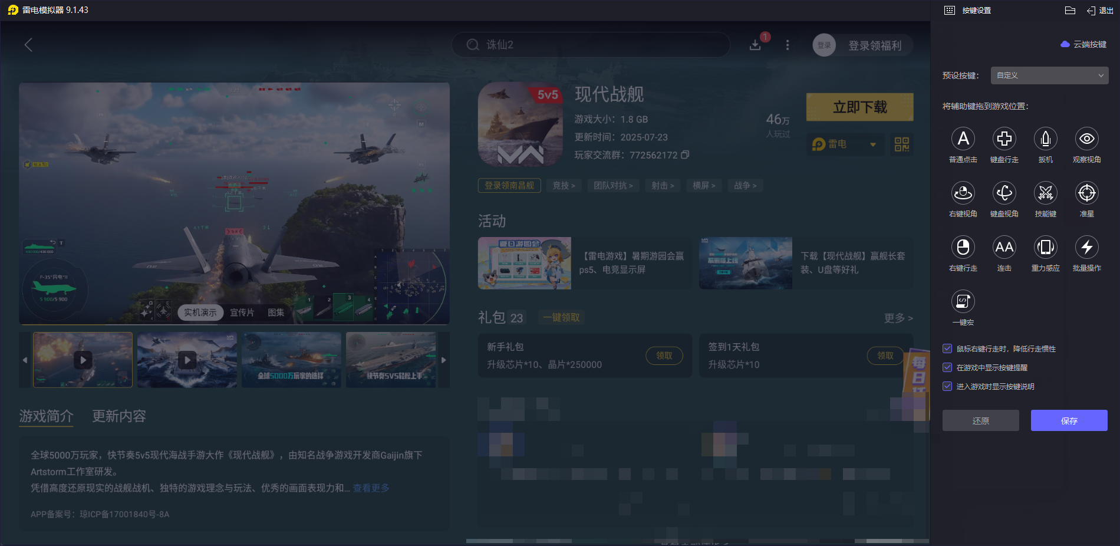The width and height of the screenshot is (1120, 546).
Task: Select the 观察视角 eye view icon
Action: 1087,139
